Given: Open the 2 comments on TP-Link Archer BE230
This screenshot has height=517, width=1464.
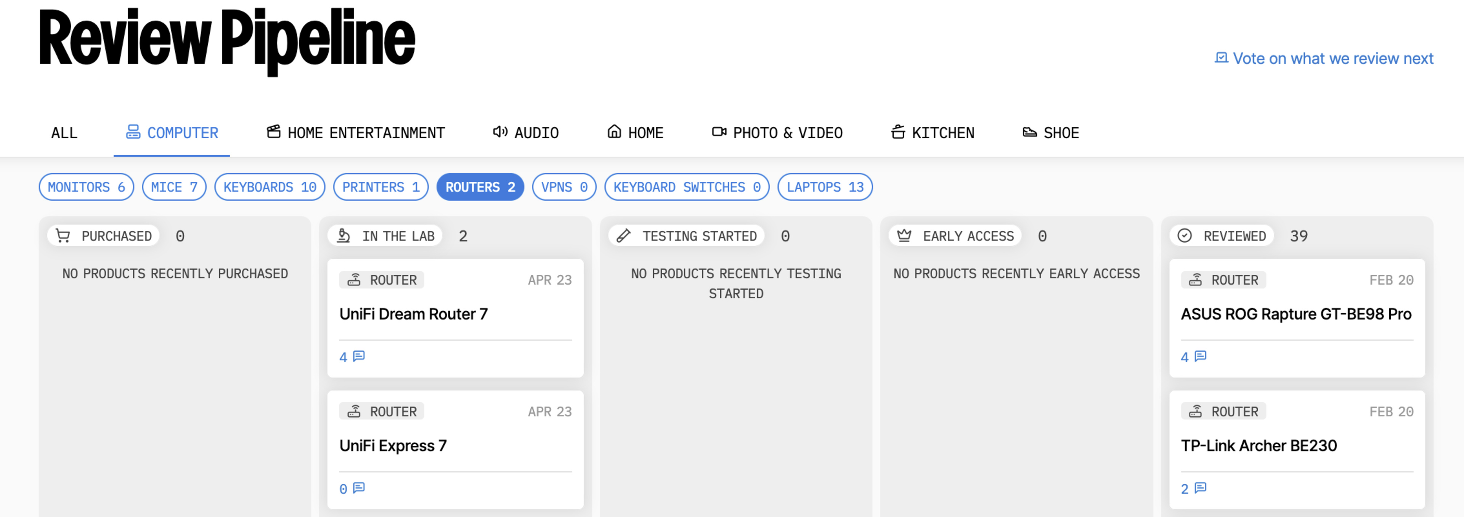Looking at the screenshot, I should point(1193,488).
